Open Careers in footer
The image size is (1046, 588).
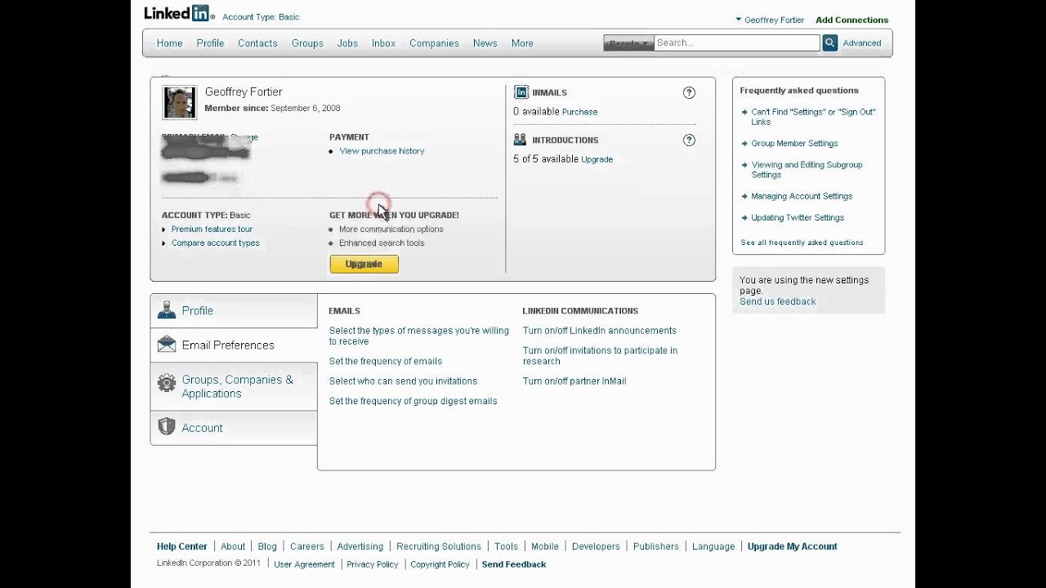[307, 546]
